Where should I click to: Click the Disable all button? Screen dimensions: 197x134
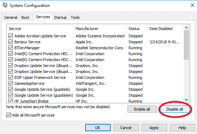175,109
